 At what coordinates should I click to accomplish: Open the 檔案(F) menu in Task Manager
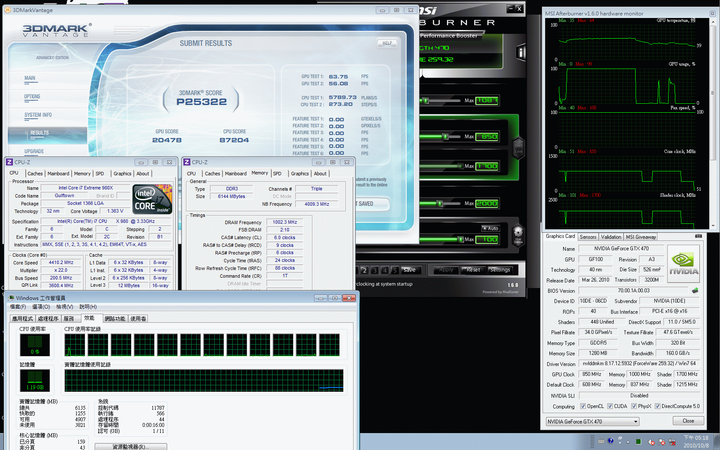tap(18, 307)
